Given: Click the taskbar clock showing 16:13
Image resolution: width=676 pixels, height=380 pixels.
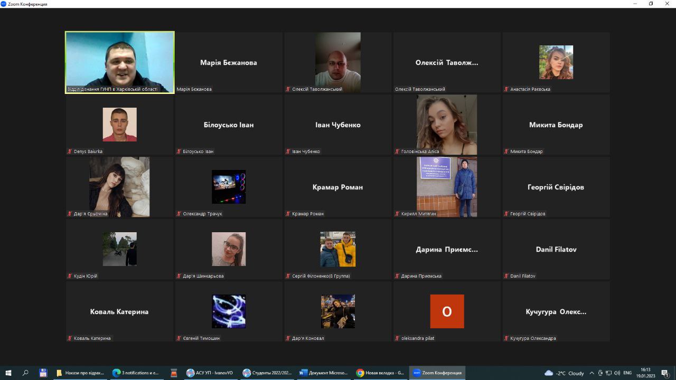Looking at the screenshot, I should (x=645, y=373).
